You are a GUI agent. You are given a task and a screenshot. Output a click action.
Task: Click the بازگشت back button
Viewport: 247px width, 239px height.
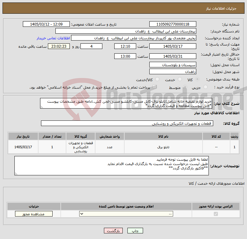pyautogui.click(x=113, y=231)
